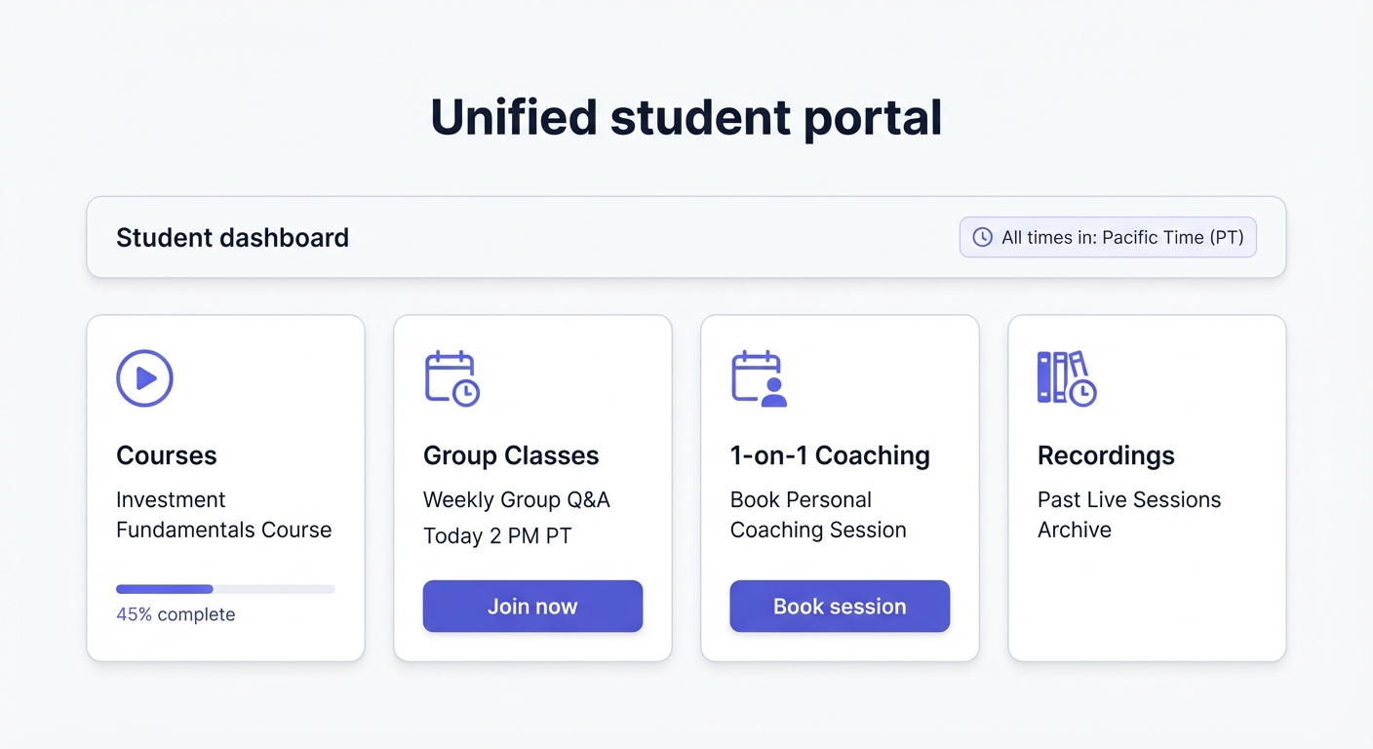Click the 45% complete label
This screenshot has height=749, width=1373.
[x=176, y=614]
